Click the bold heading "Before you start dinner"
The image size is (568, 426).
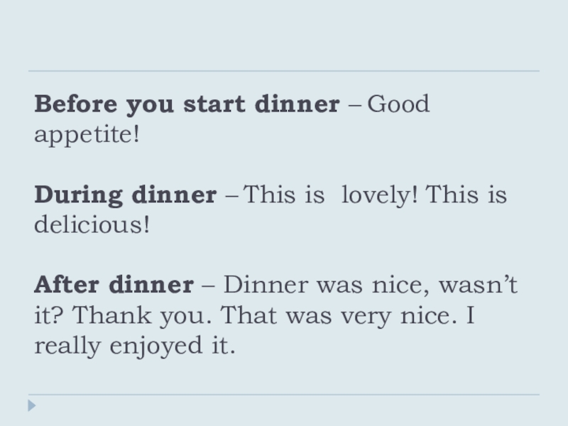pyautogui.click(x=187, y=105)
